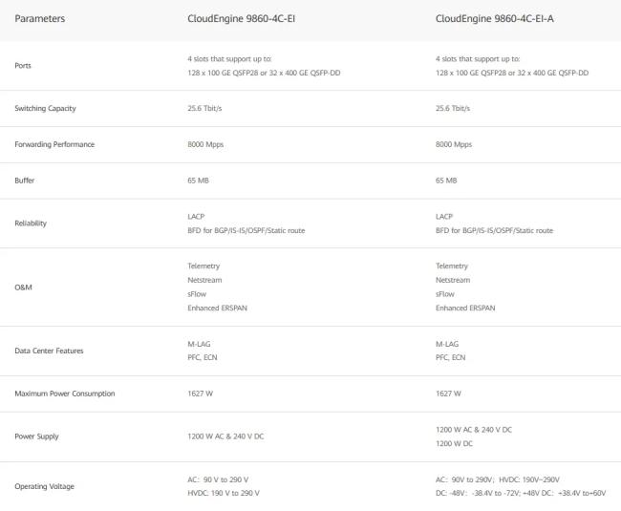The width and height of the screenshot is (621, 511).
Task: Click the Switching Capacity row label
Action: pyautogui.click(x=45, y=108)
